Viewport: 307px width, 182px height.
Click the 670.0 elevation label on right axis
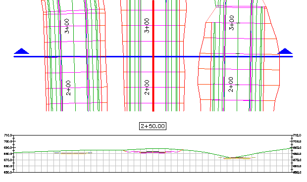pos(297,160)
